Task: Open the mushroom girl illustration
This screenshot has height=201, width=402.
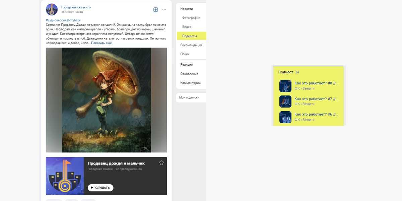Action: point(106,100)
